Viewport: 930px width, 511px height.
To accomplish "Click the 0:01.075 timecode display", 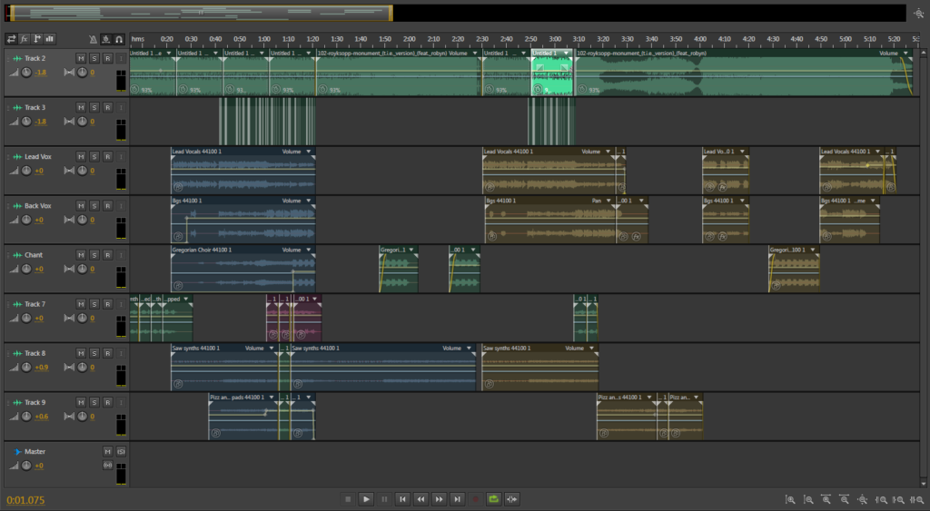I will pos(25,500).
